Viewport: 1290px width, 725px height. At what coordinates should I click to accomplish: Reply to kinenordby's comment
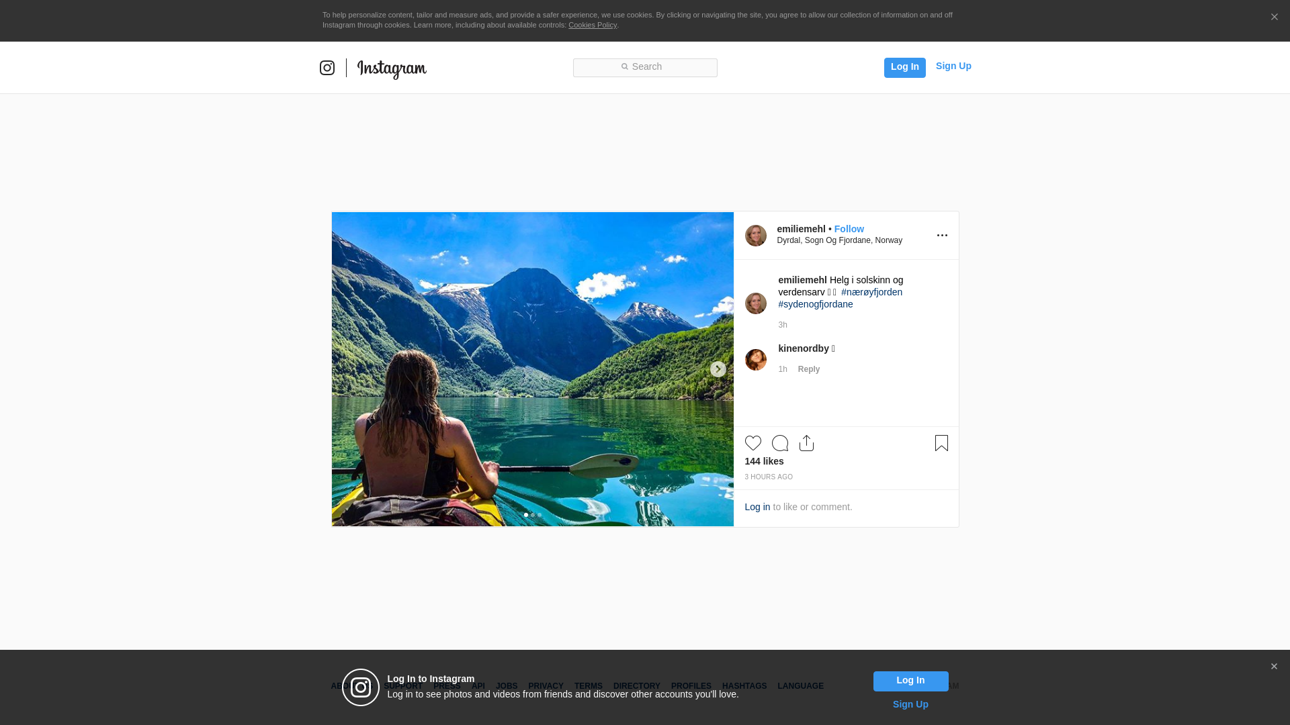[x=809, y=369]
